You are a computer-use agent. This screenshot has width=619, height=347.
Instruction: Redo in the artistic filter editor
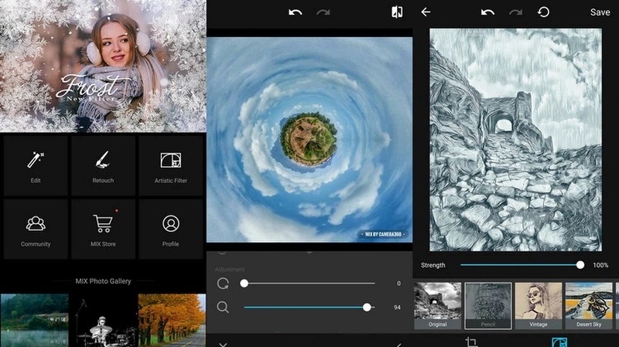click(x=515, y=12)
